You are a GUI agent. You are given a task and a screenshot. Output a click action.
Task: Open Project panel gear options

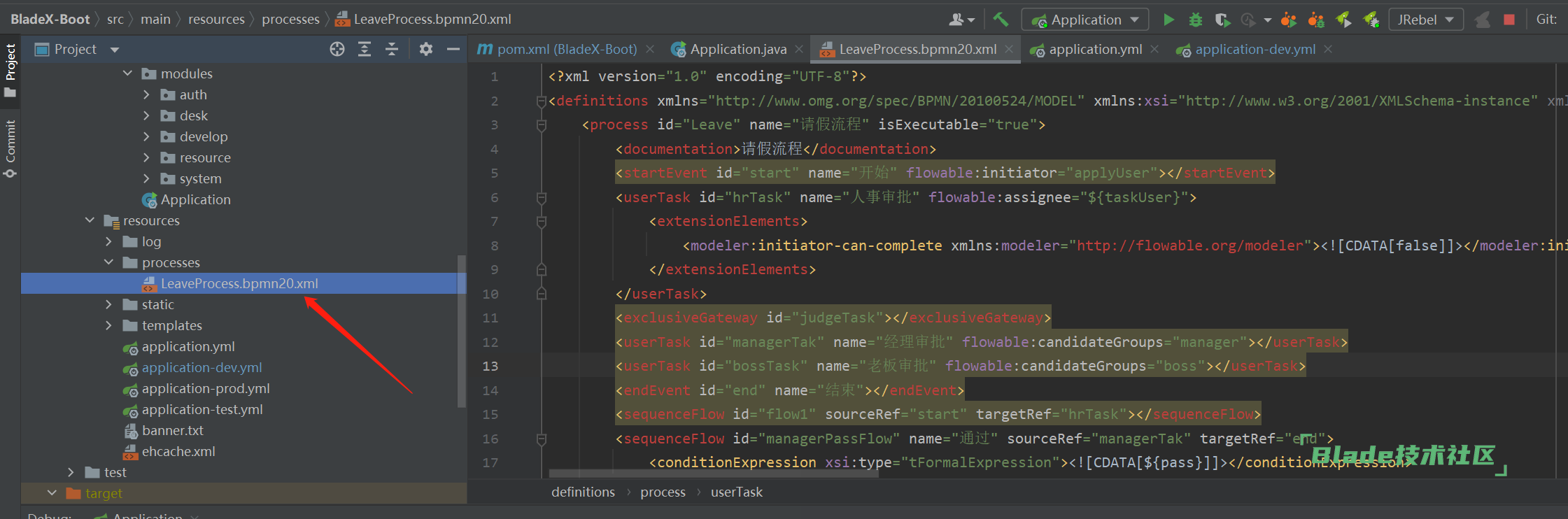426,49
